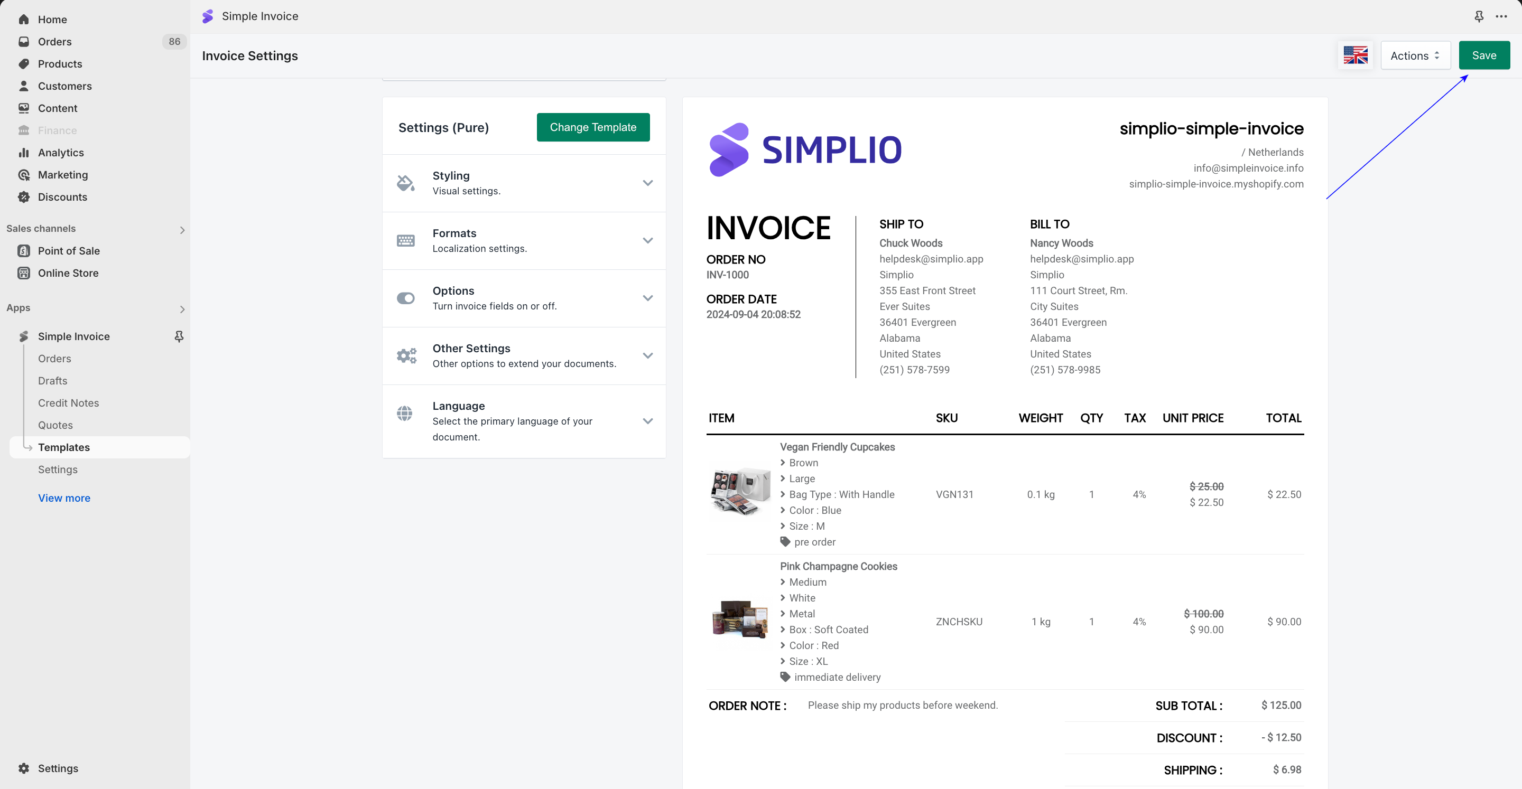Expand the Formats section chevron
This screenshot has height=789, width=1522.
click(647, 240)
